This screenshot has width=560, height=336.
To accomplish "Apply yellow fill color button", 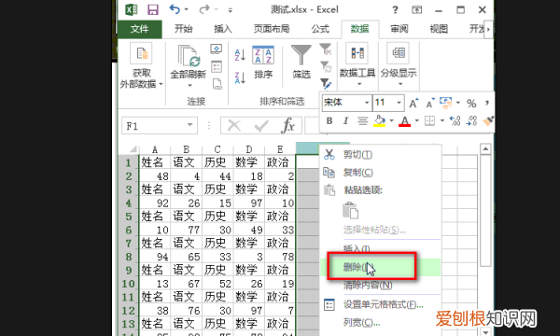I will (x=379, y=121).
